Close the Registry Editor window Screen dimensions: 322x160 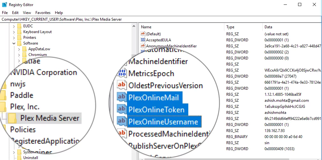[314, 4]
